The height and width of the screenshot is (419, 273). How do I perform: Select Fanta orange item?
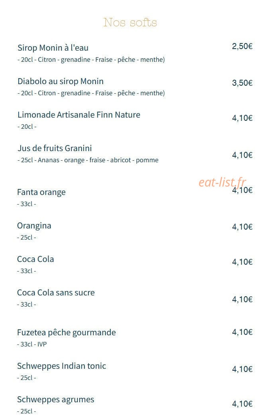click(x=41, y=192)
